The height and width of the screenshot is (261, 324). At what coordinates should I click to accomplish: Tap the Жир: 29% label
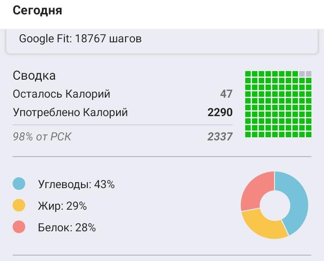click(x=63, y=206)
